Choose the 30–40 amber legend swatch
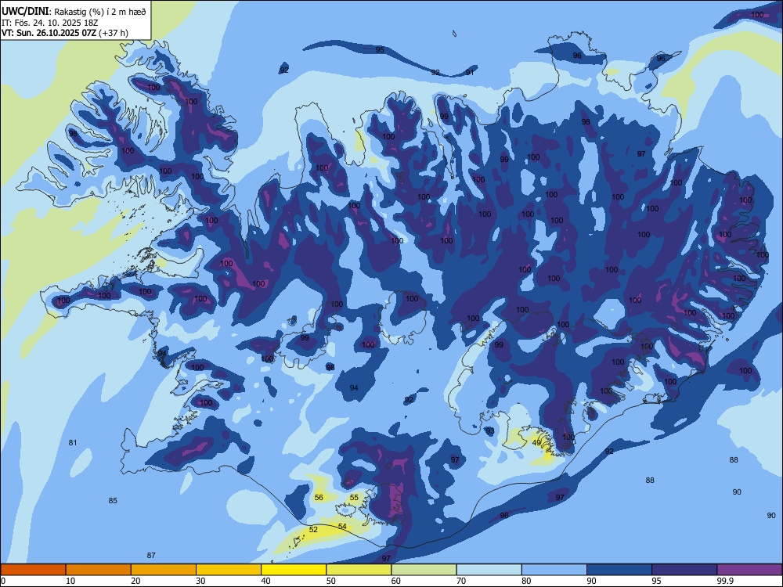Screen dimensions: 783x587 [x=229, y=570]
